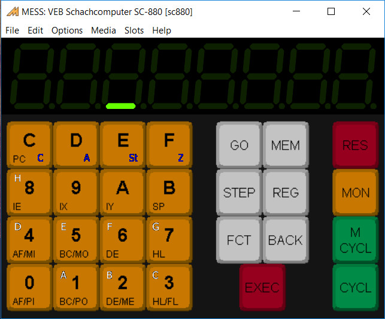
Task: Hit the 1 / BC/PO key
Action: tap(76, 288)
